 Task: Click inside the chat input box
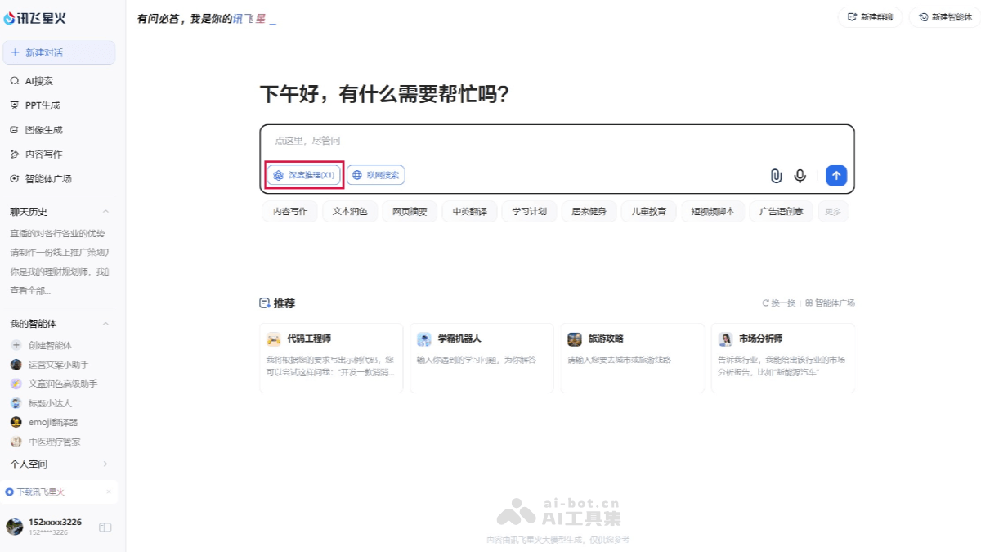(490, 141)
